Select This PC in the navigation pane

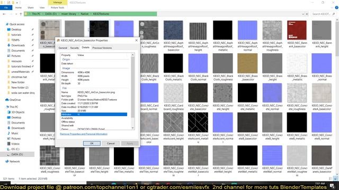pyautogui.click(x=14, y=107)
